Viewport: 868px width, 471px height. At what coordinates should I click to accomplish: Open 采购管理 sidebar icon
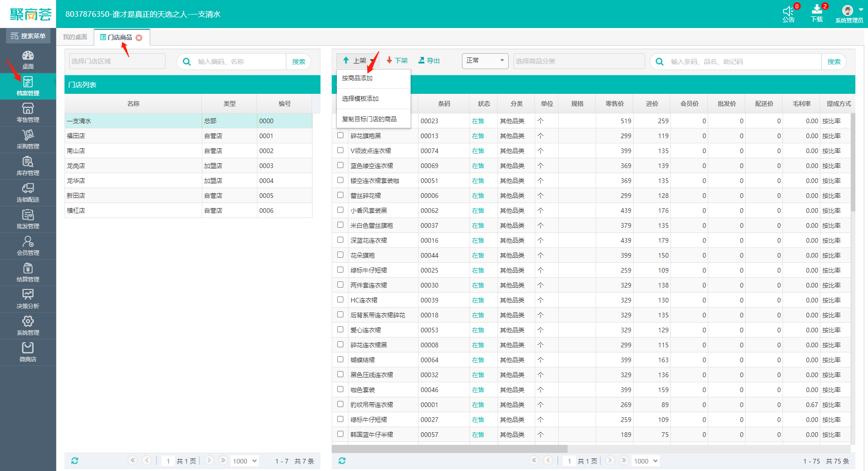pos(28,140)
